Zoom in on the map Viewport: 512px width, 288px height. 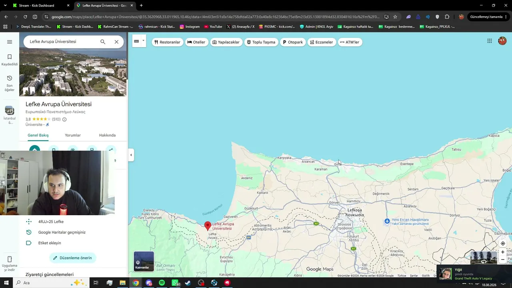pos(503,252)
